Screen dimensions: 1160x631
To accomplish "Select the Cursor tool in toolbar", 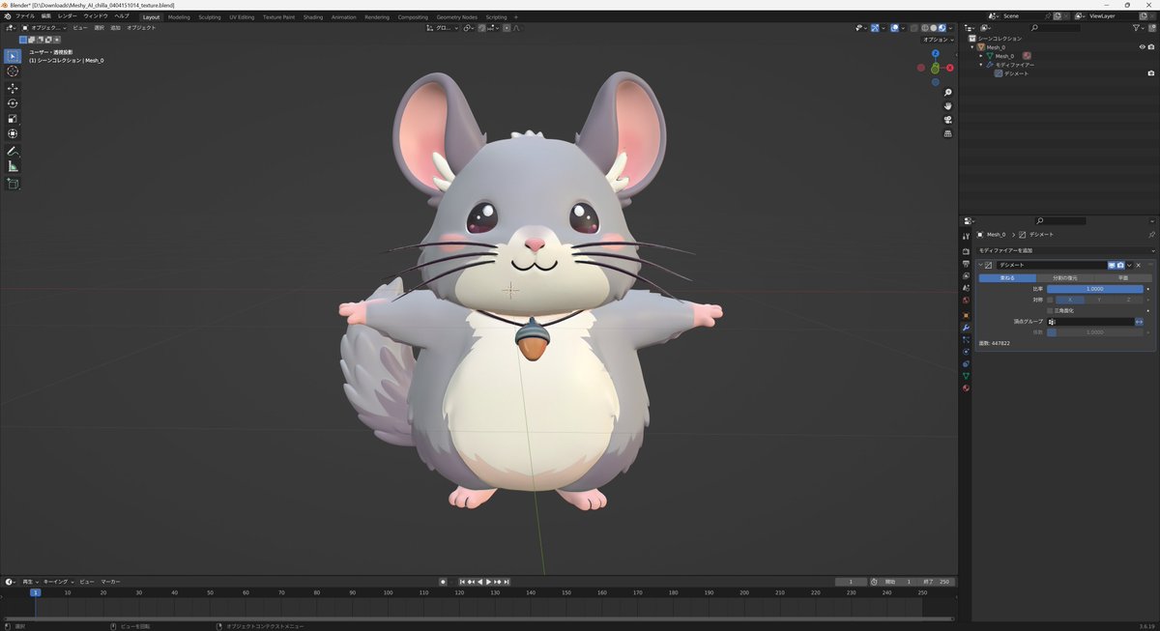I will 13,72.
